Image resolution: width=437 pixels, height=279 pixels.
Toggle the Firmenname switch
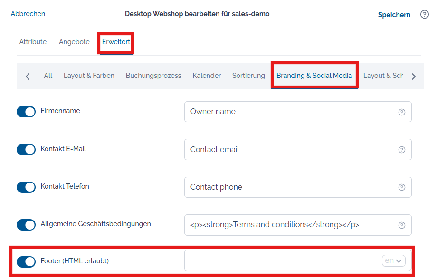coord(26,112)
